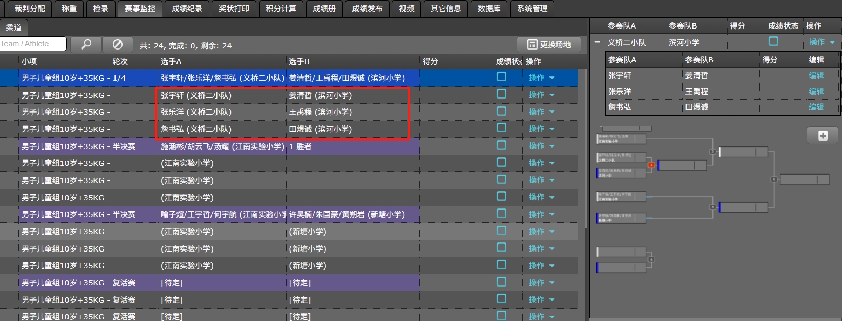Viewport: 842px width, 321px height.
Task: Select cell '施涵彬/胡云飞/汤耀 (江南实验小学)'
Action: pyautogui.click(x=222, y=146)
